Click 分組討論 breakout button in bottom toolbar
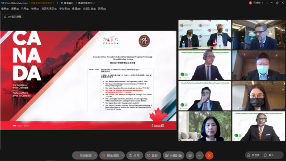The image size is (286, 161). 173,156
